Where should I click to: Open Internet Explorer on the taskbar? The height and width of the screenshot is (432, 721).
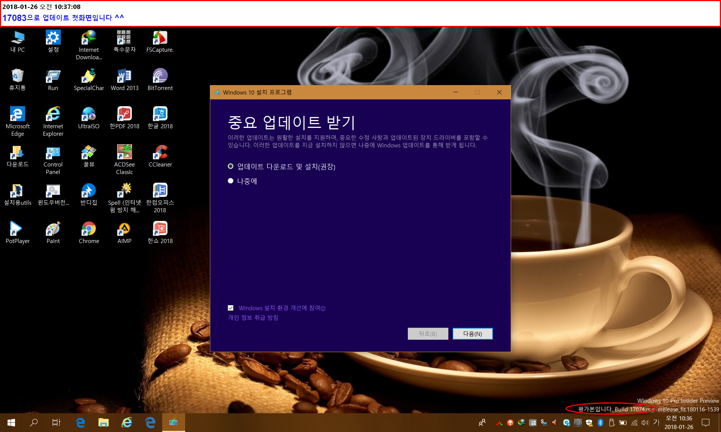point(127,423)
